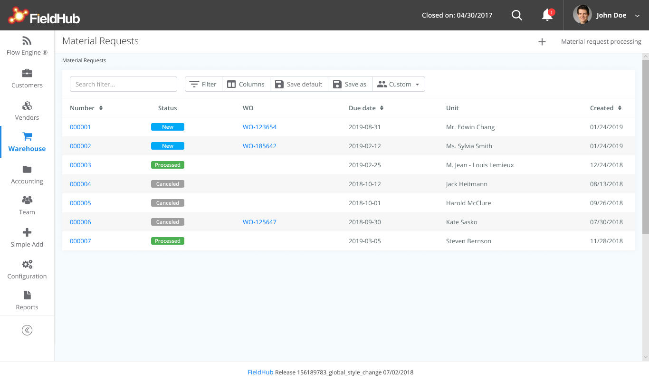Select the Team sidebar icon
This screenshot has height=382, width=649.
[x=27, y=201]
